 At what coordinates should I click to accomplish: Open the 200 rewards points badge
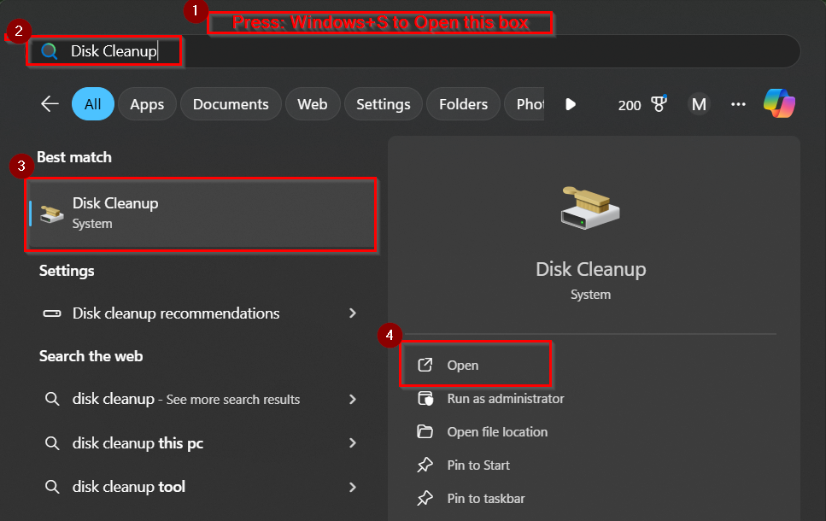point(642,104)
